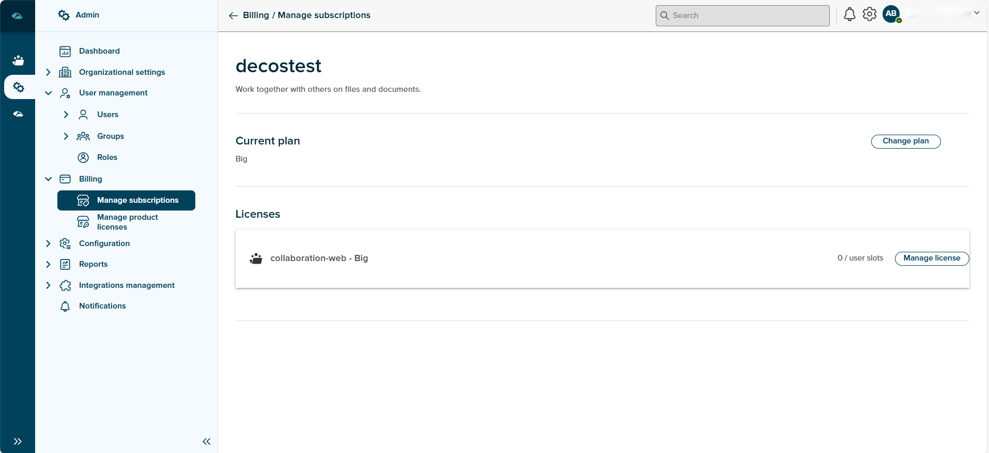Expand Integrations management chevron
Image resolution: width=989 pixels, height=453 pixels.
[x=48, y=285]
